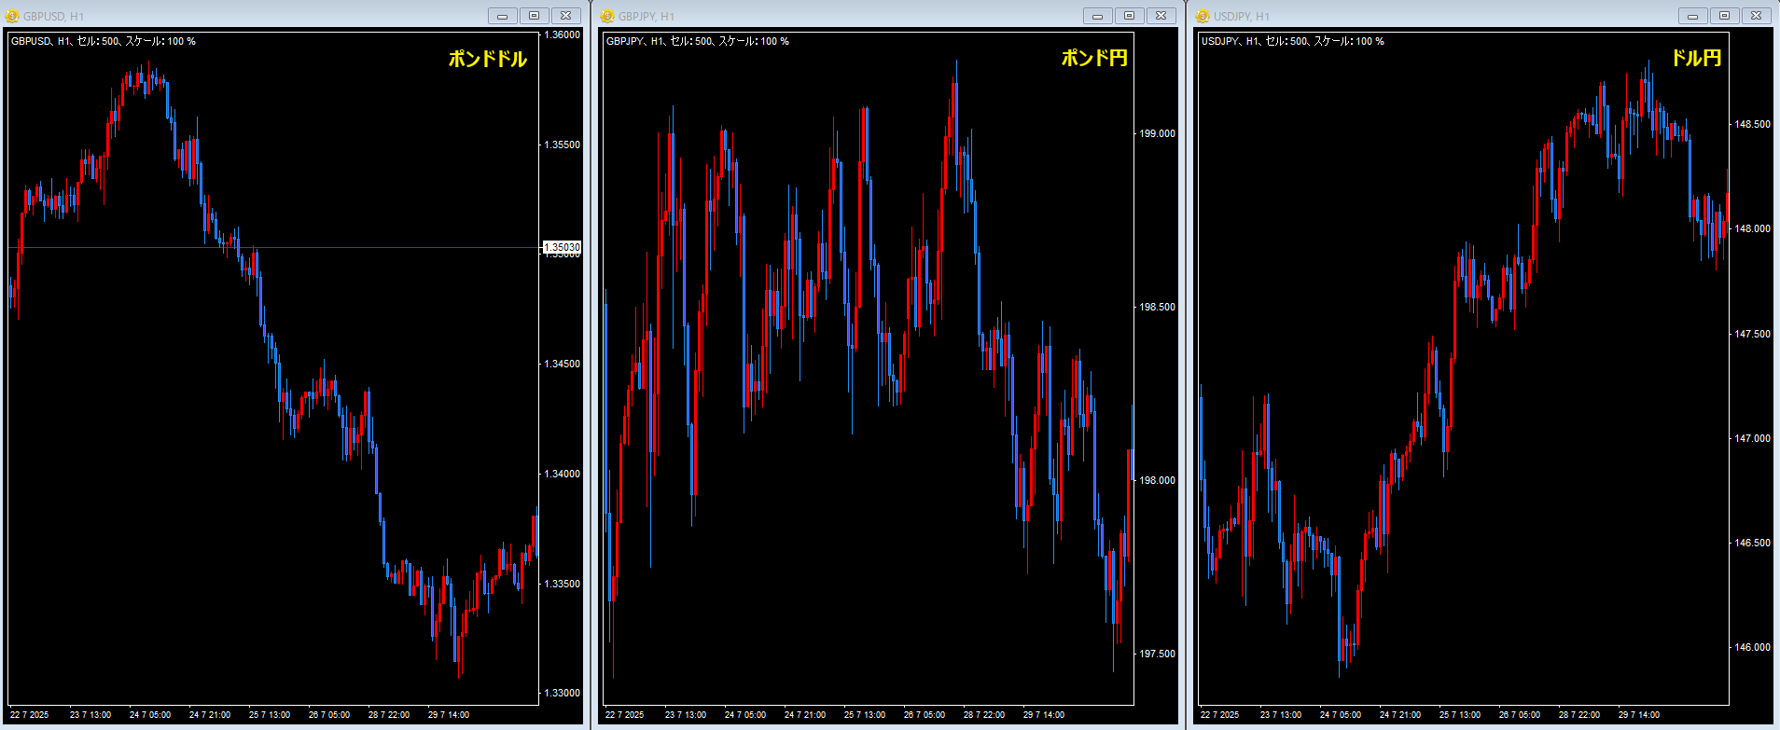Minimize the USDJPY chart window

pos(1692,16)
